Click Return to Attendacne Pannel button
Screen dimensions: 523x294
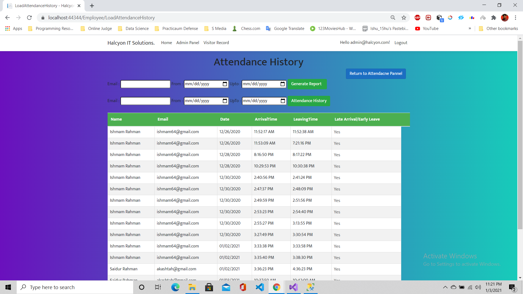click(x=376, y=73)
